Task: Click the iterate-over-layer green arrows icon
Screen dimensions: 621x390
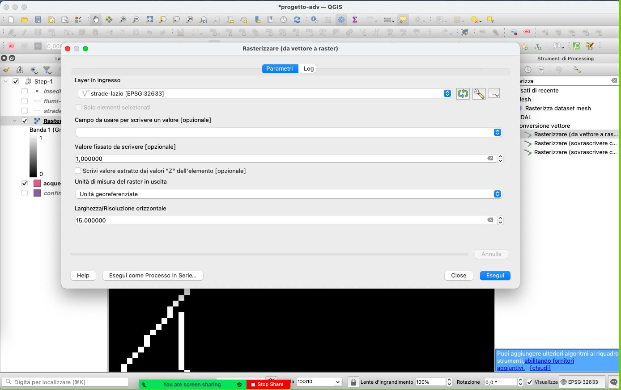Action: [x=463, y=93]
